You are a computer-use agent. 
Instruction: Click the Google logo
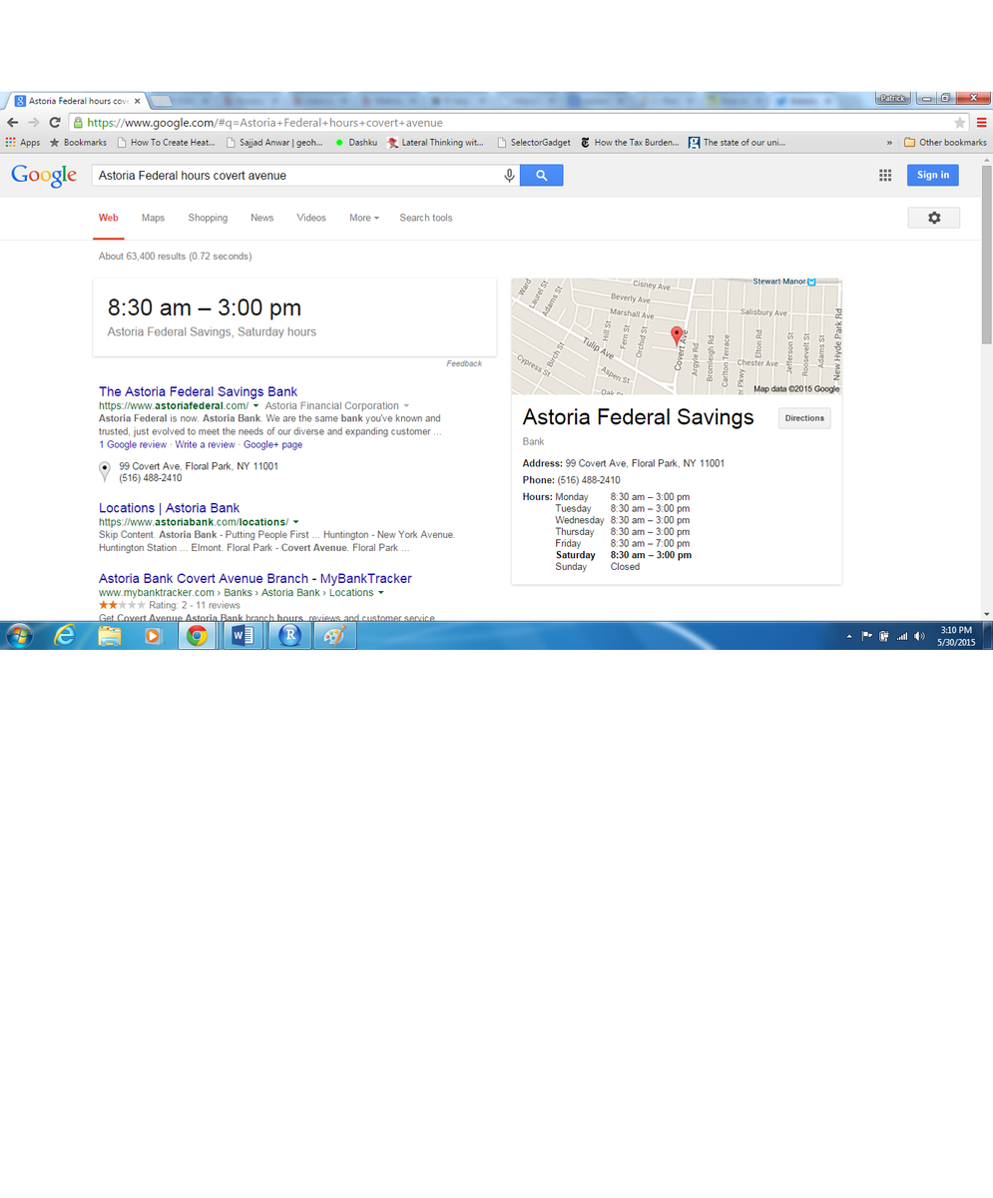(x=44, y=176)
